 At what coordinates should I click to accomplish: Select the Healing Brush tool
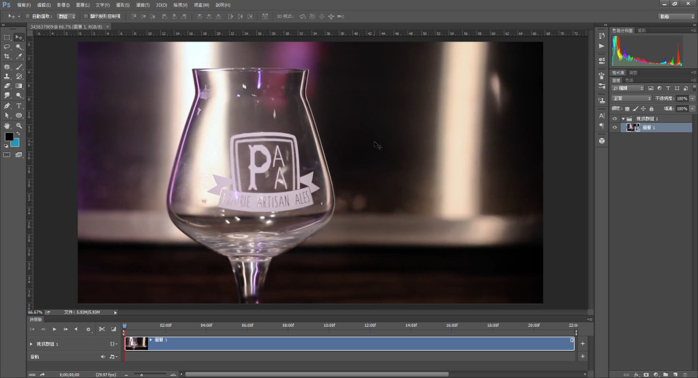click(7, 67)
